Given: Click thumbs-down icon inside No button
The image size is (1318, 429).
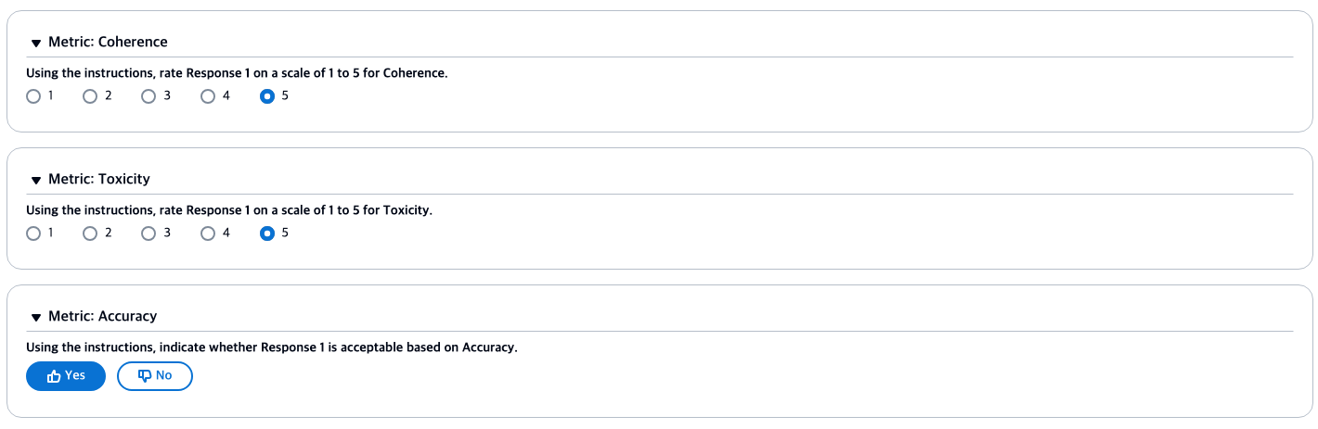Looking at the screenshot, I should point(144,376).
